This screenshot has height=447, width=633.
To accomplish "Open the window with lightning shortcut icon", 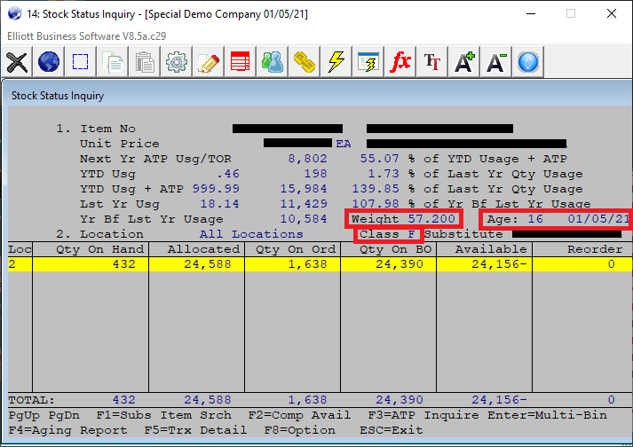I will [x=368, y=62].
